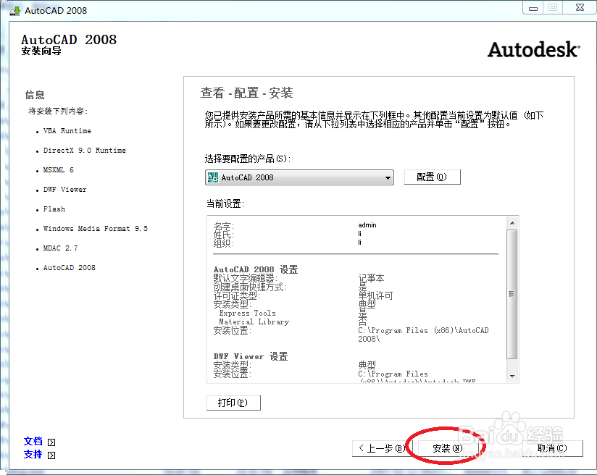
Task: Select AutoCAD 2008 in the install list
Action: (x=70, y=268)
